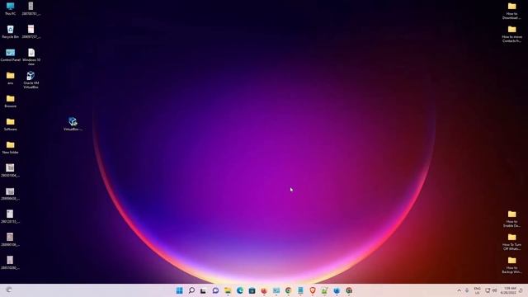528x297 pixels.
Task: Open taskbar Search magnifier
Action: (x=191, y=290)
